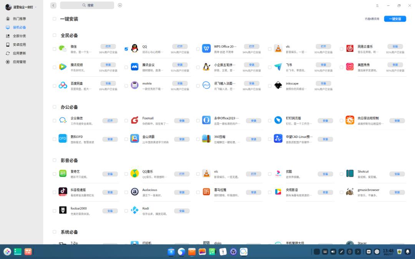Image resolution: width=415 pixels, height=259 pixels.
Task: Open the 腾讯视频 app icon
Action: tap(63, 67)
